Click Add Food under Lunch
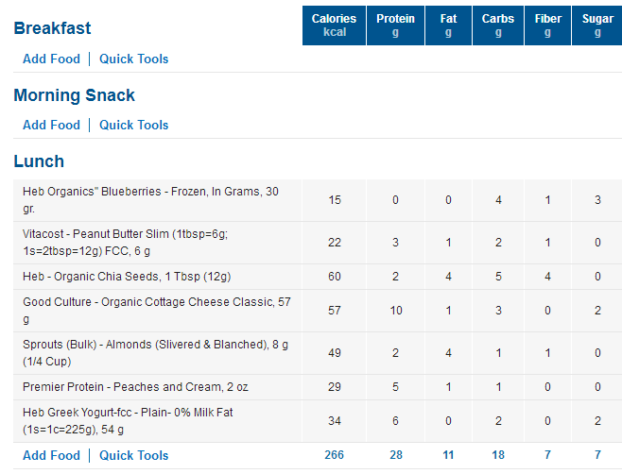Screen dimensions: 622x474 tap(52, 455)
